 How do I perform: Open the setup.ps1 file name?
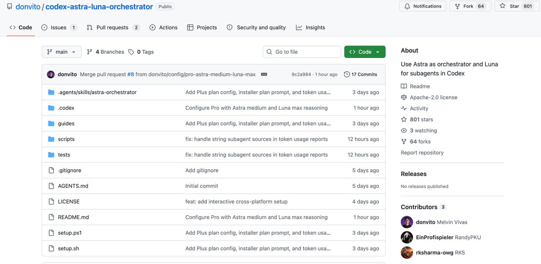tap(70, 233)
